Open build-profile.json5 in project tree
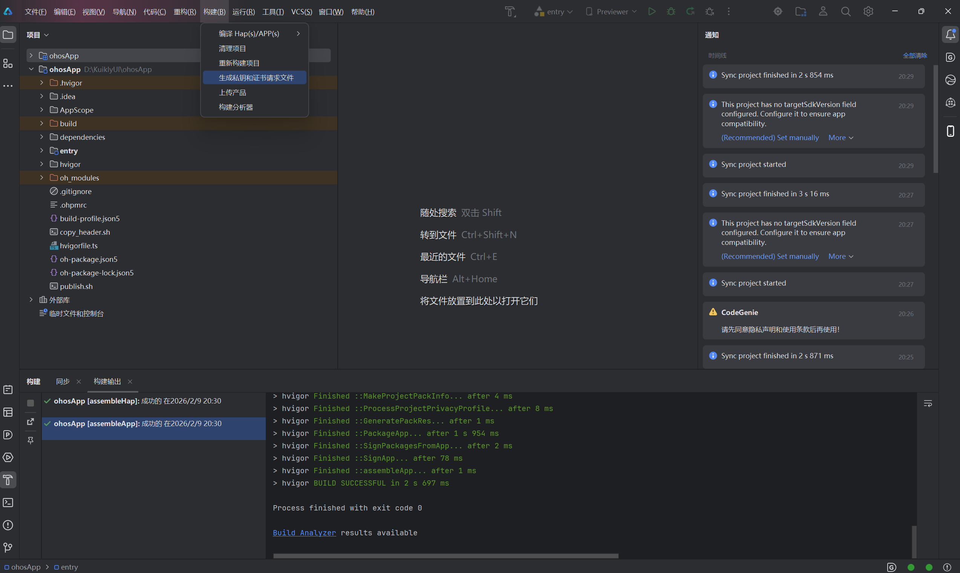The height and width of the screenshot is (573, 960). 90,219
